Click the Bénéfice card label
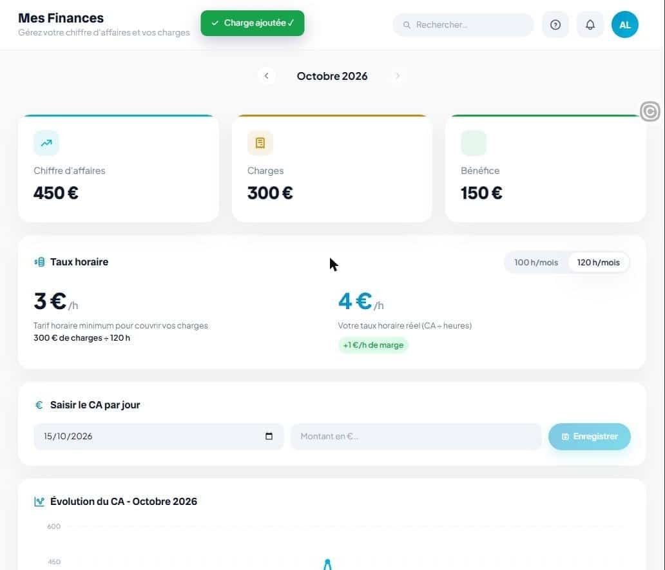Screen dimensions: 665x570 coord(480,171)
